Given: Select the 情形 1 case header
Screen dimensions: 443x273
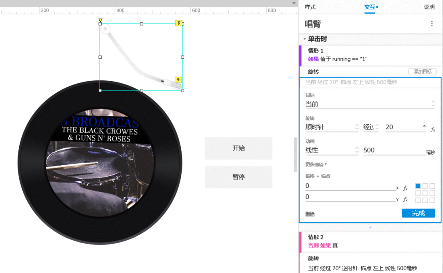Looking at the screenshot, I should coord(315,51).
